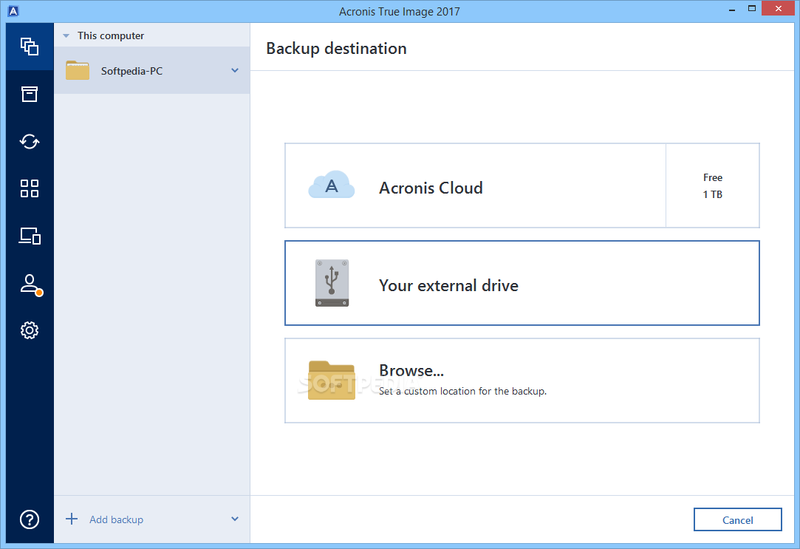Screen dimensions: 800x549
Task: Click the USB external drive icon
Action: click(x=332, y=283)
